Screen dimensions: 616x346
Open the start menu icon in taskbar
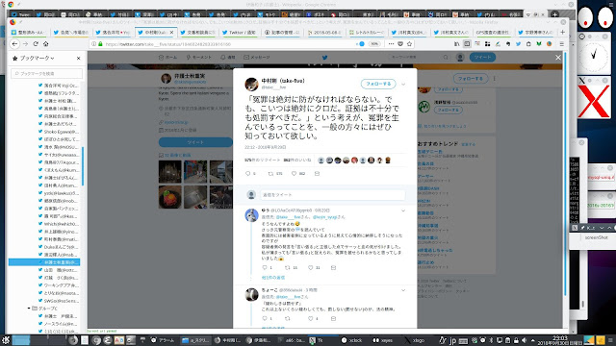coord(6,340)
